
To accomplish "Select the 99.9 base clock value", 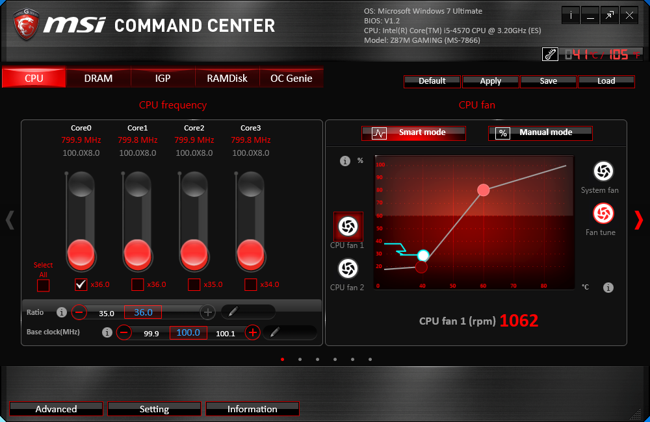I will point(151,333).
